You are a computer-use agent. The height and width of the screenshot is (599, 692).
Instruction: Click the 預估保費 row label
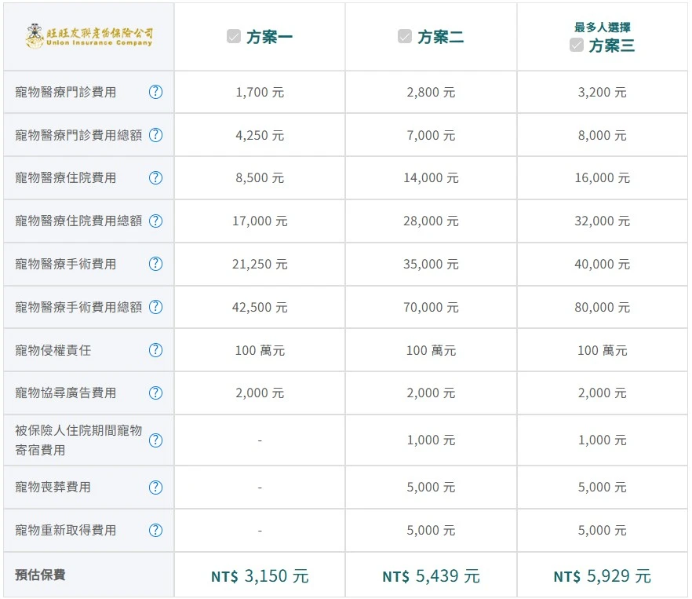(40, 575)
